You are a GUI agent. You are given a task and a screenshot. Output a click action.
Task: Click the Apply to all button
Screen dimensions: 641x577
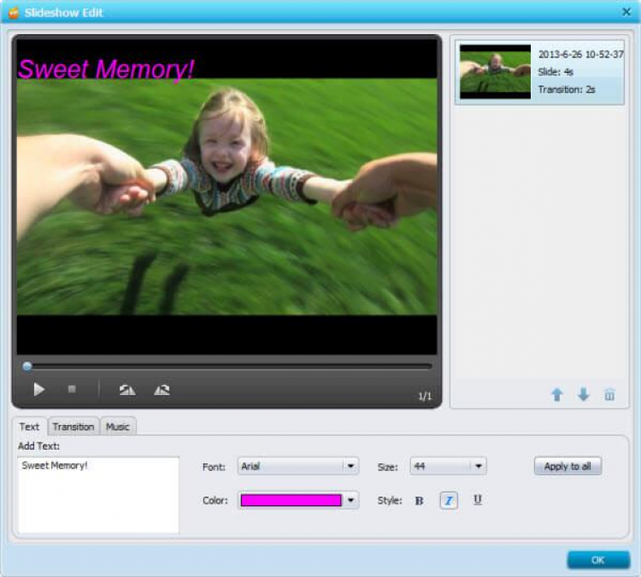(567, 467)
